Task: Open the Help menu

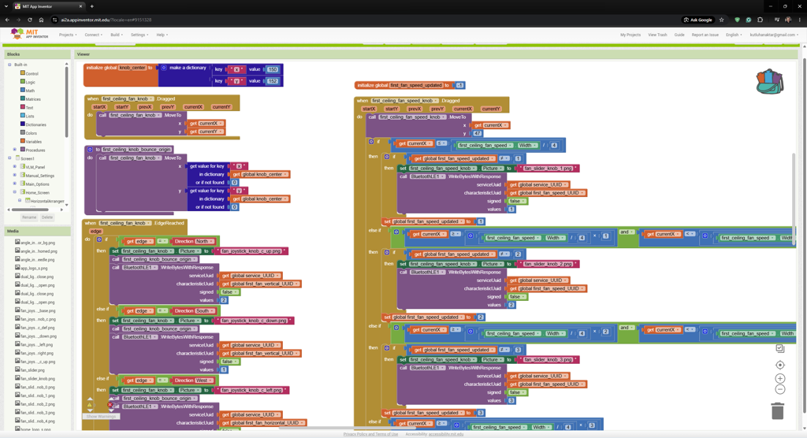Action: point(162,35)
